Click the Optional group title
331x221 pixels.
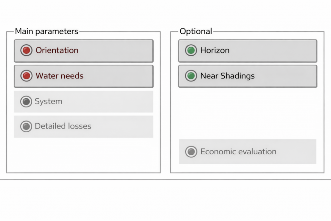pyautogui.click(x=196, y=31)
